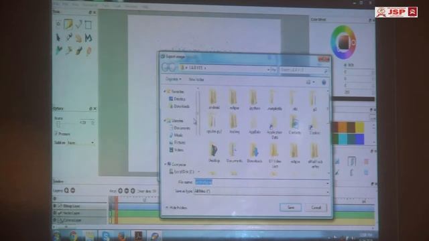The width and height of the screenshot is (429, 241).
Task: Click the Save button
Action: 290,208
